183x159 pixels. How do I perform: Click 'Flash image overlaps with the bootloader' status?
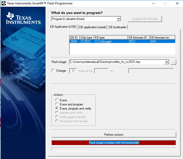coord(114,143)
